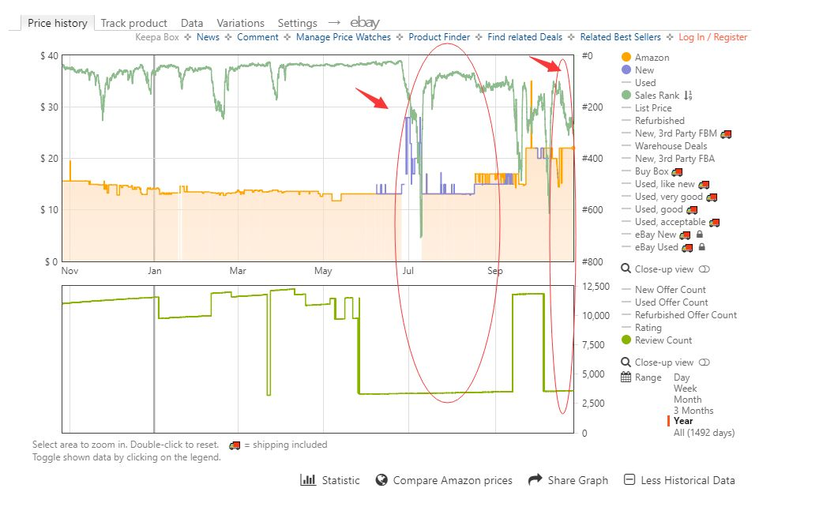Screen dimensions: 823x507
Task: Click the sort icon beside Sales Rank
Action: click(687, 96)
